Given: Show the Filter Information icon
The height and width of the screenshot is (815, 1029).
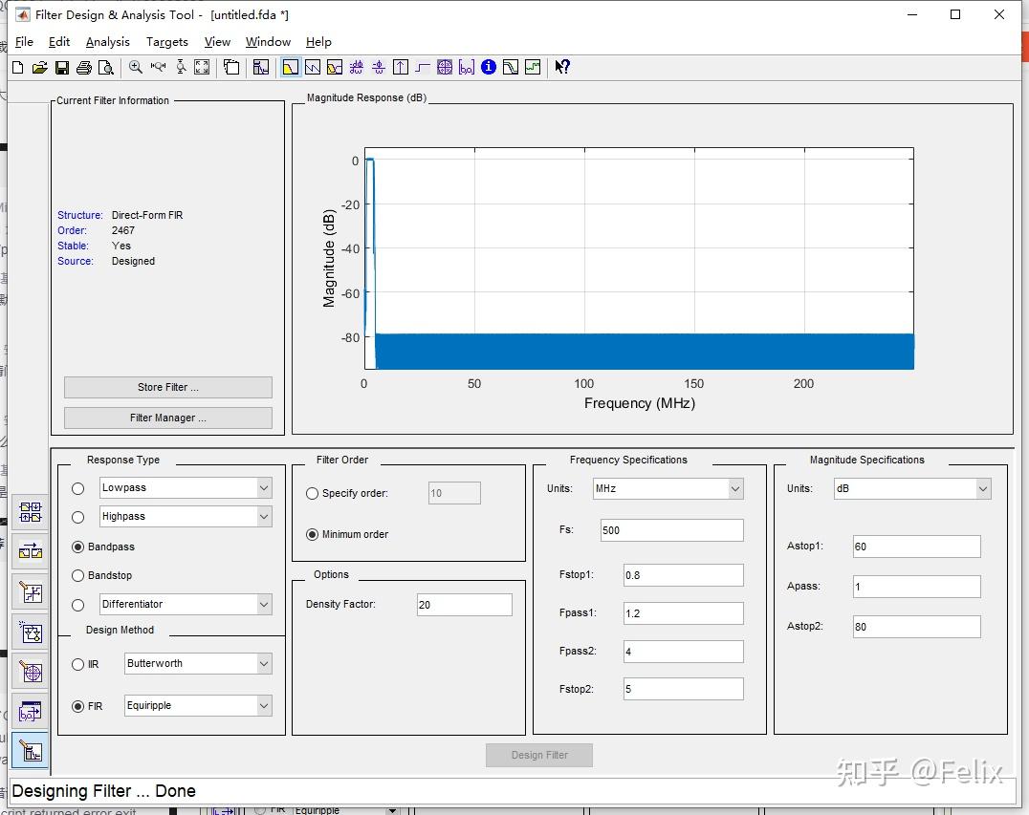Looking at the screenshot, I should [x=489, y=67].
